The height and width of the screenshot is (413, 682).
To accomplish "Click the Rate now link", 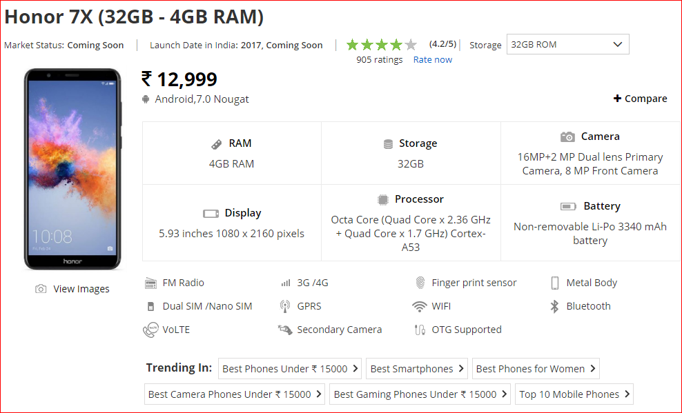I will tap(432, 60).
